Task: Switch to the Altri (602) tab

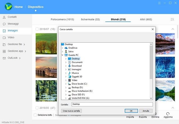Action: [x=146, y=19]
